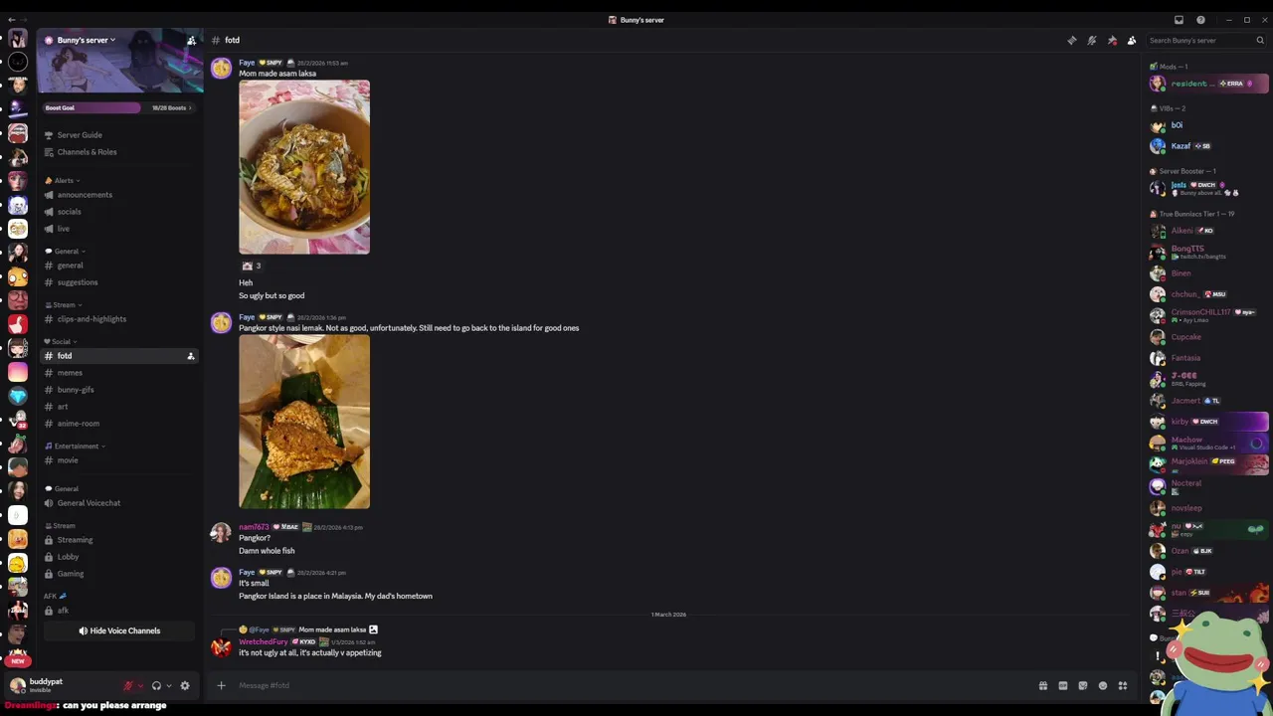Click create invite icon on fotd channel

[191, 356]
